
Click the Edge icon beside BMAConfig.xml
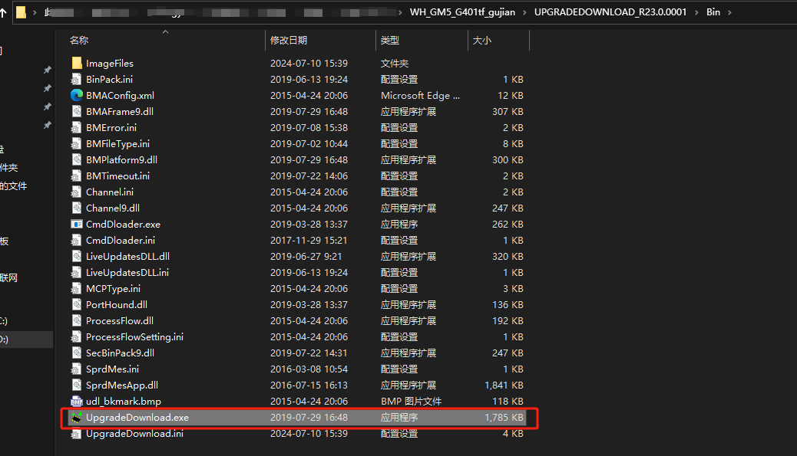click(x=77, y=95)
